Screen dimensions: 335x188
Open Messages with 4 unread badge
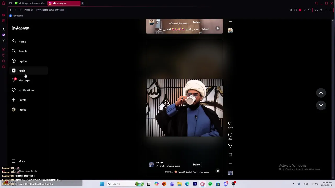(29, 80)
